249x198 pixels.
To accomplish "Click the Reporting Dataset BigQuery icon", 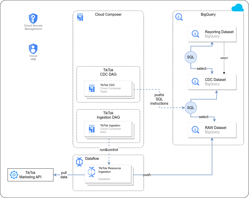I will point(195,34).
